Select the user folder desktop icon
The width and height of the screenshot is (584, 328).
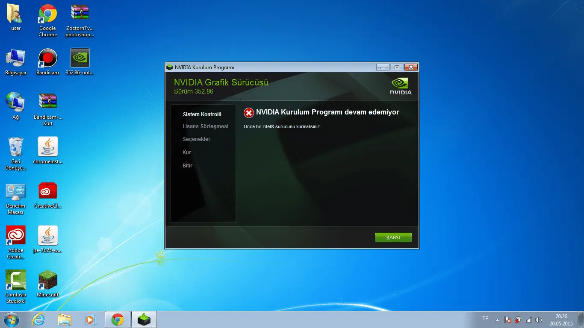[16, 18]
